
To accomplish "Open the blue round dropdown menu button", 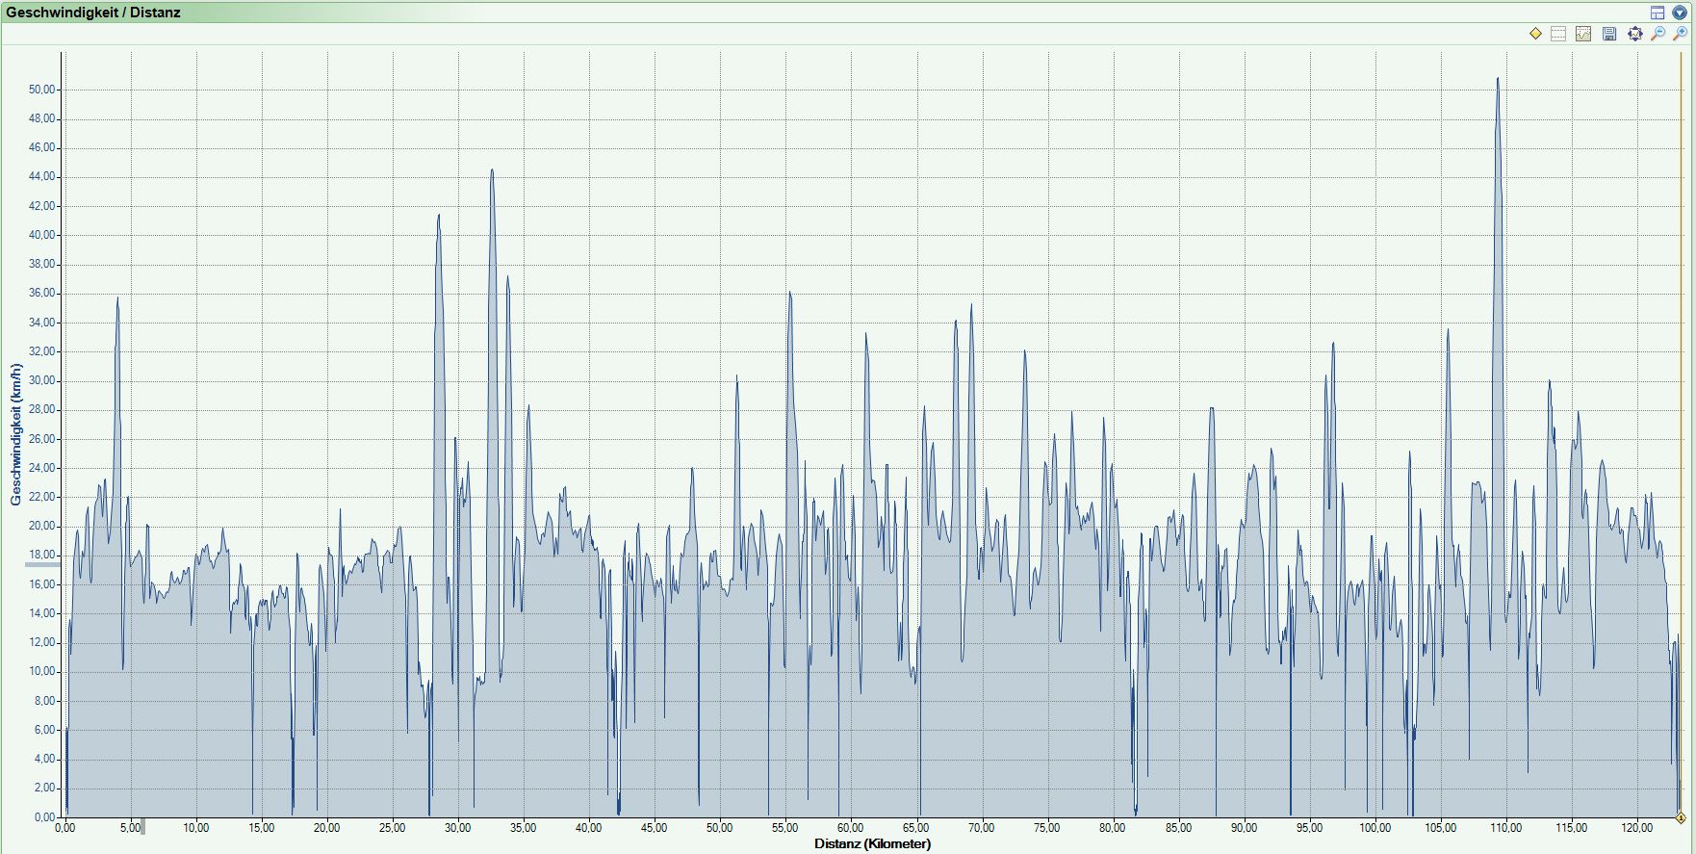I will [1680, 13].
